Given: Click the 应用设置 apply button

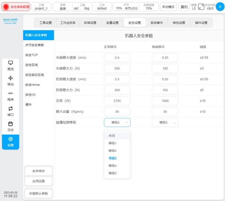Looking at the screenshot, I should click(x=38, y=181).
